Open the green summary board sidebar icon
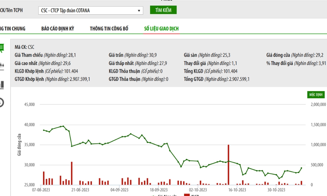 (2, 48)
